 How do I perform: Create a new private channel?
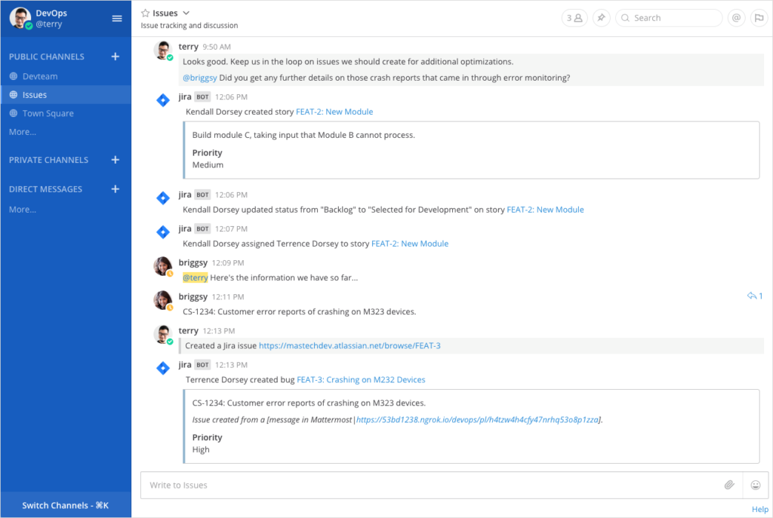pyautogui.click(x=115, y=160)
